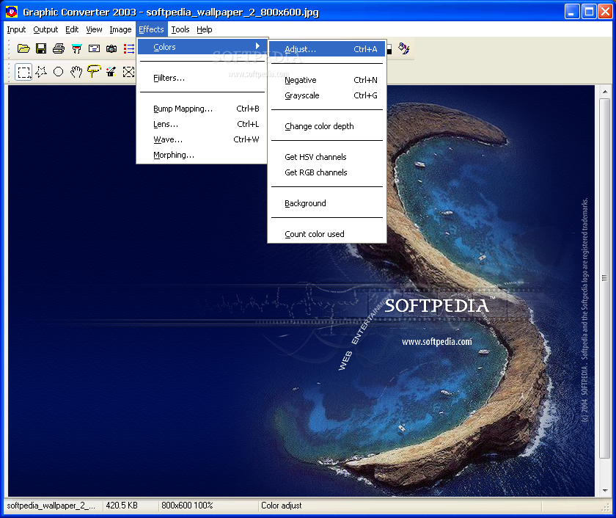
Task: Click the vertical scrollbar down arrow
Action: [x=605, y=491]
